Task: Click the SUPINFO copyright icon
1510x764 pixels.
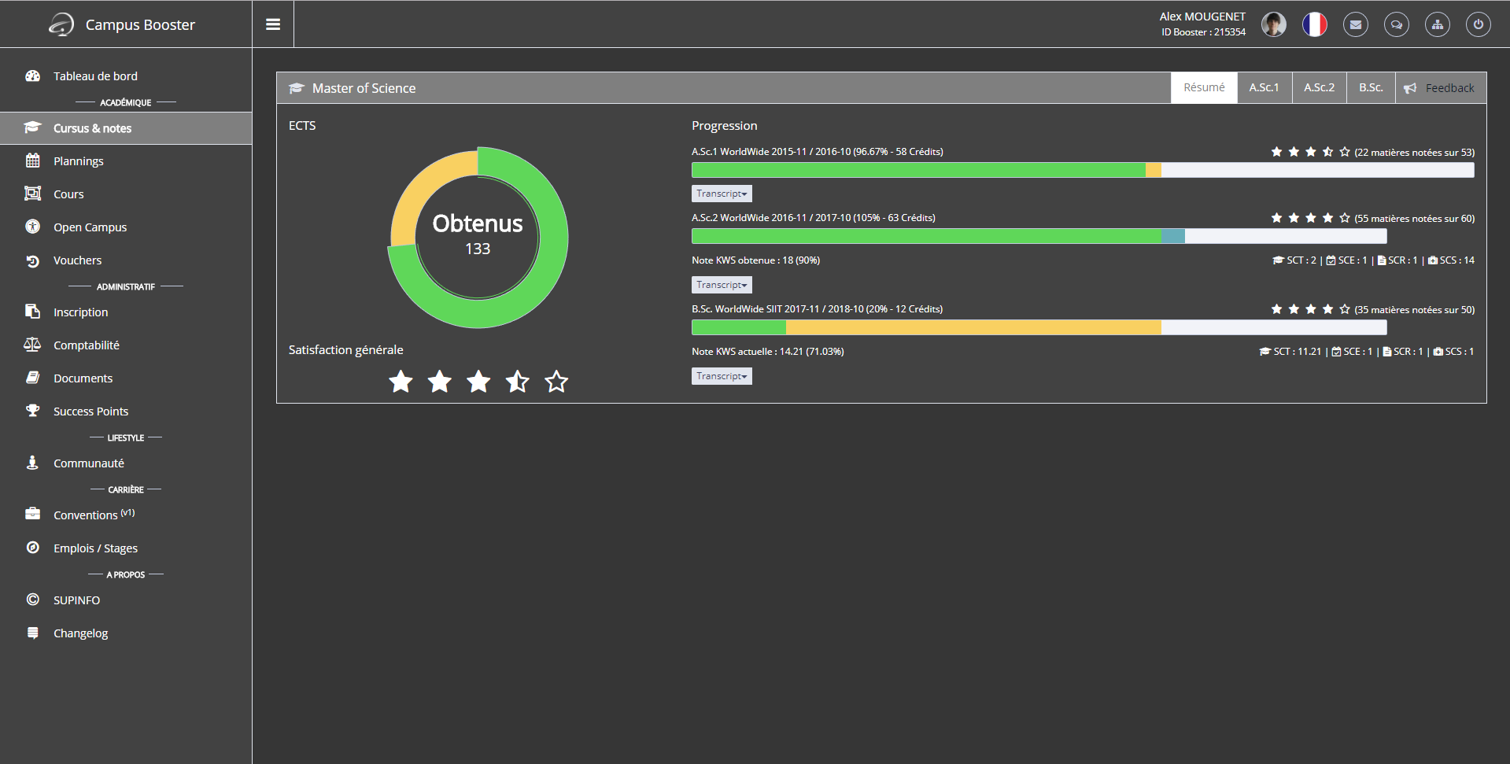Action: point(32,600)
